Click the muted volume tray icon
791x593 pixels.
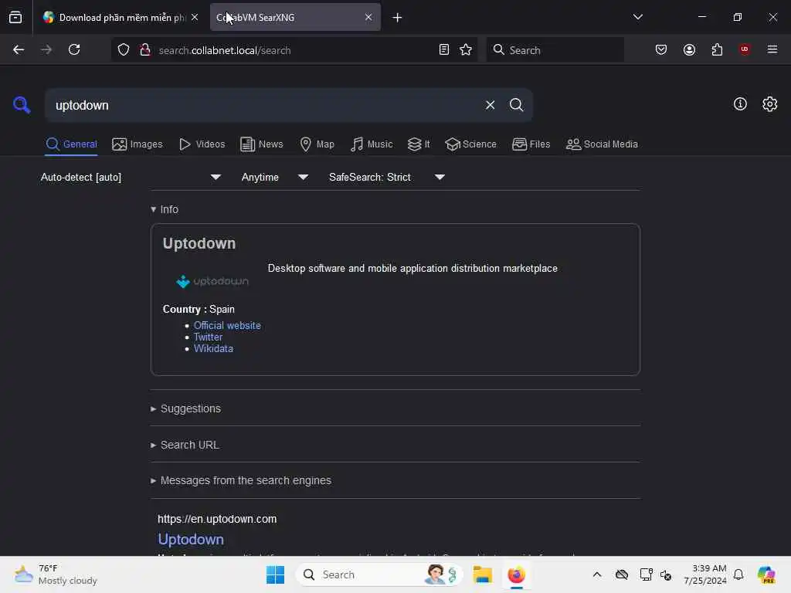coord(666,574)
